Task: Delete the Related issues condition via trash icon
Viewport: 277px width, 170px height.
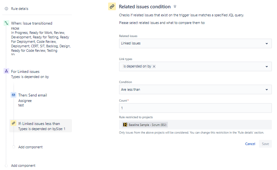Action: pos(175,6)
